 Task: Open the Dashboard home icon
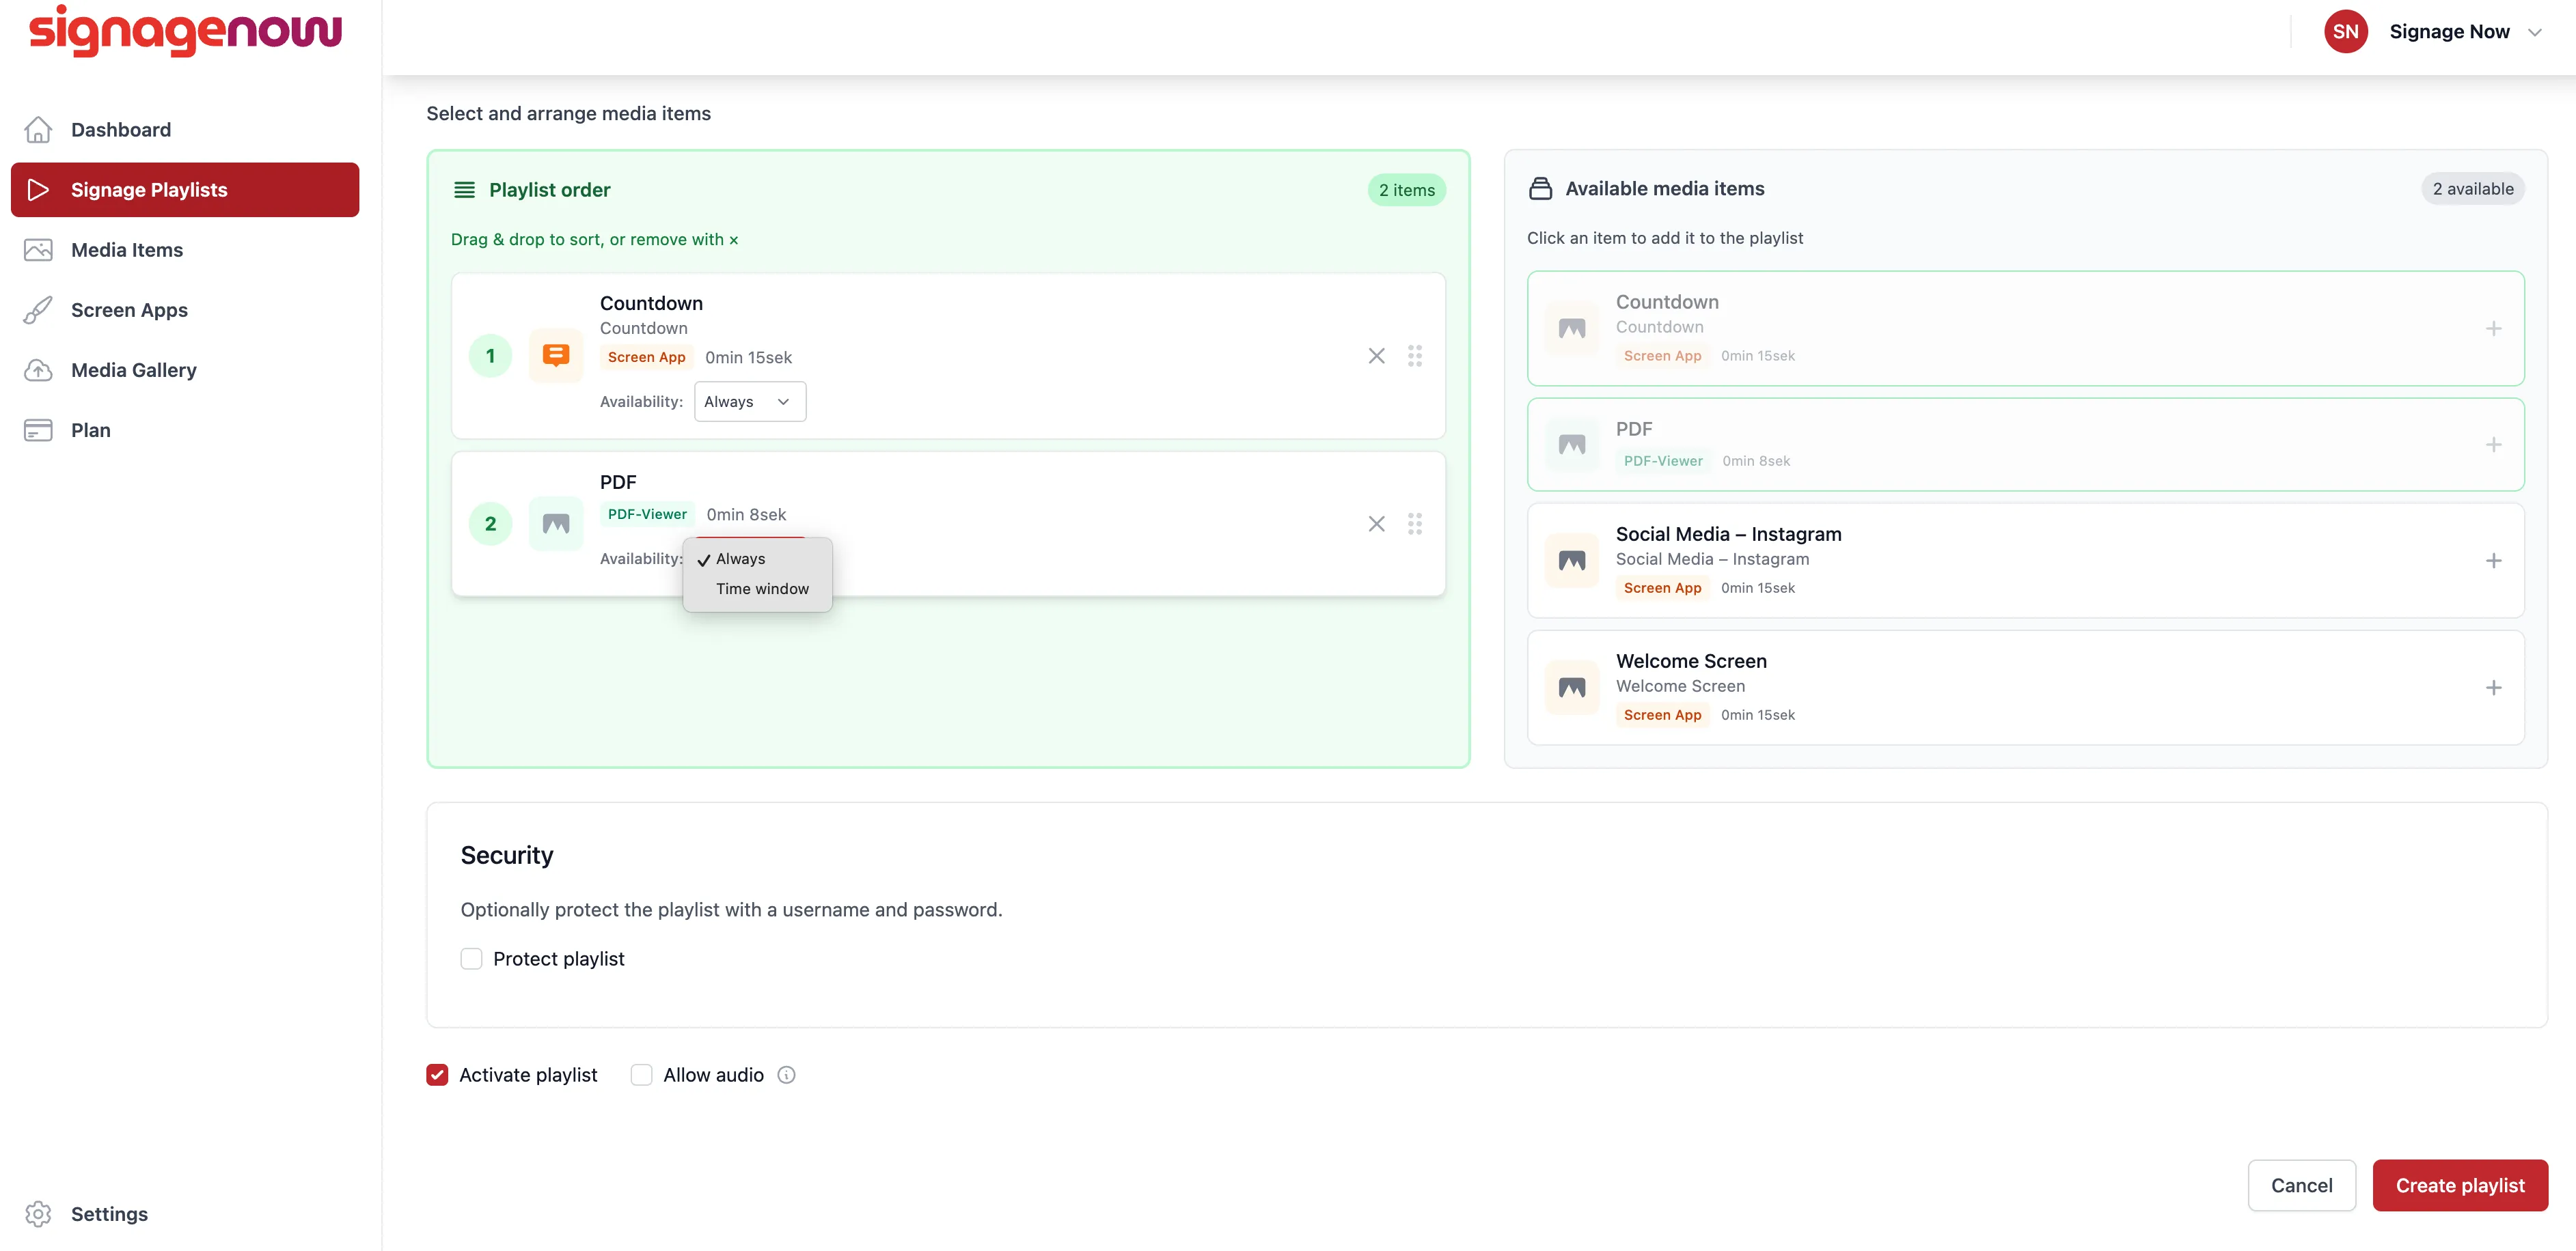(38, 130)
